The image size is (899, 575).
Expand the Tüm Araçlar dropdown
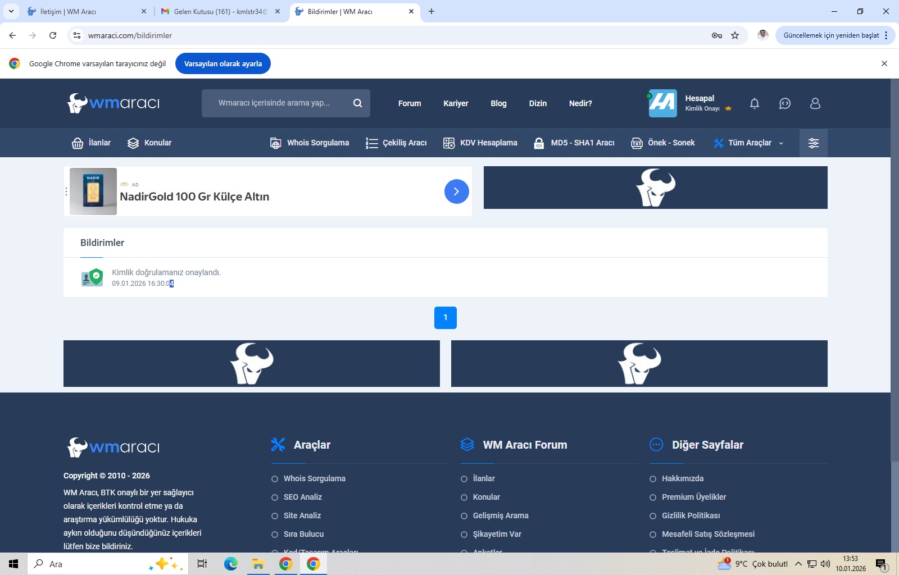click(x=748, y=143)
